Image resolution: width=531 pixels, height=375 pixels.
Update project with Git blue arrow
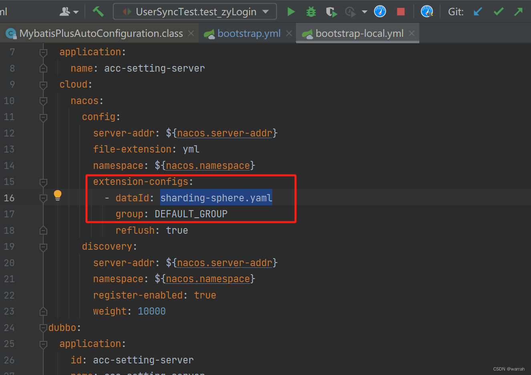point(477,12)
